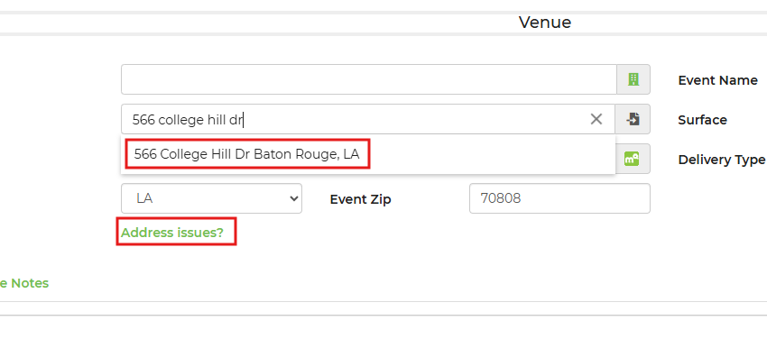Click the Event Zip label
The width and height of the screenshot is (767, 339).
pos(361,199)
